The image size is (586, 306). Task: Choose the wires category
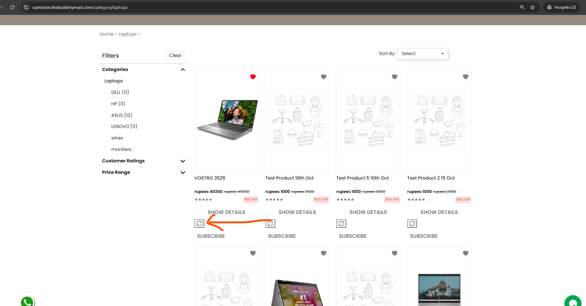point(117,138)
